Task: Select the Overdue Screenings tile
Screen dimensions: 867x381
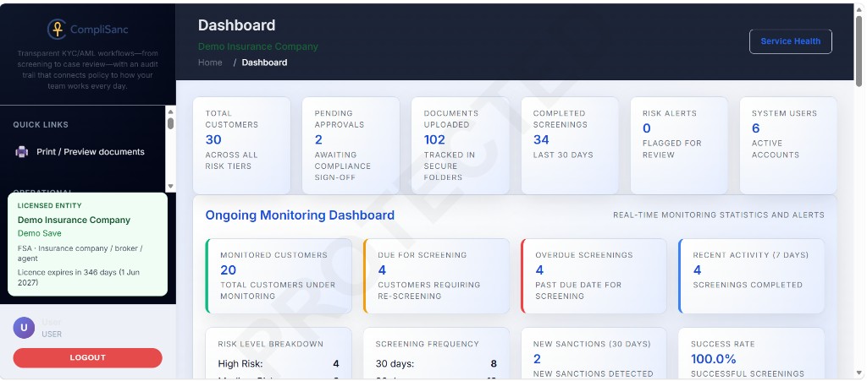Action: click(x=594, y=275)
